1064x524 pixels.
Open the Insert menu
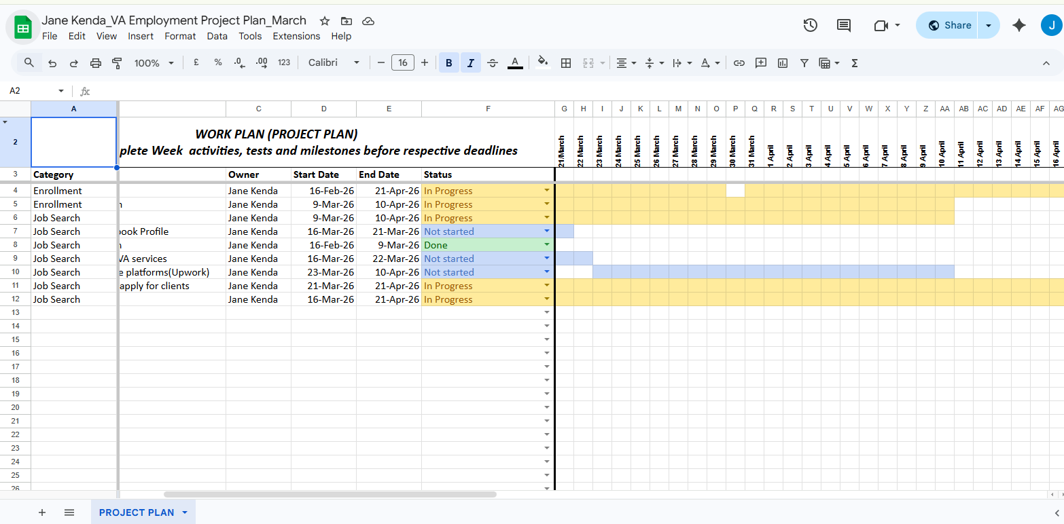coord(141,36)
